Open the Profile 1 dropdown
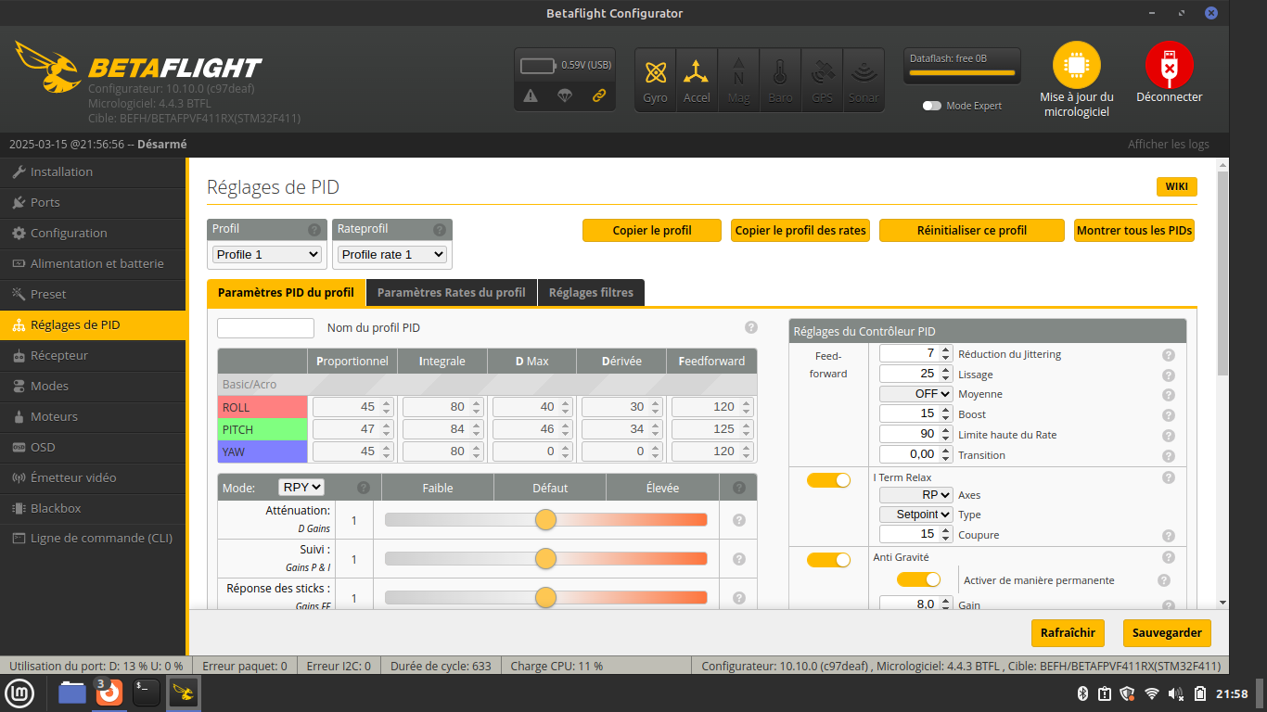 267,254
